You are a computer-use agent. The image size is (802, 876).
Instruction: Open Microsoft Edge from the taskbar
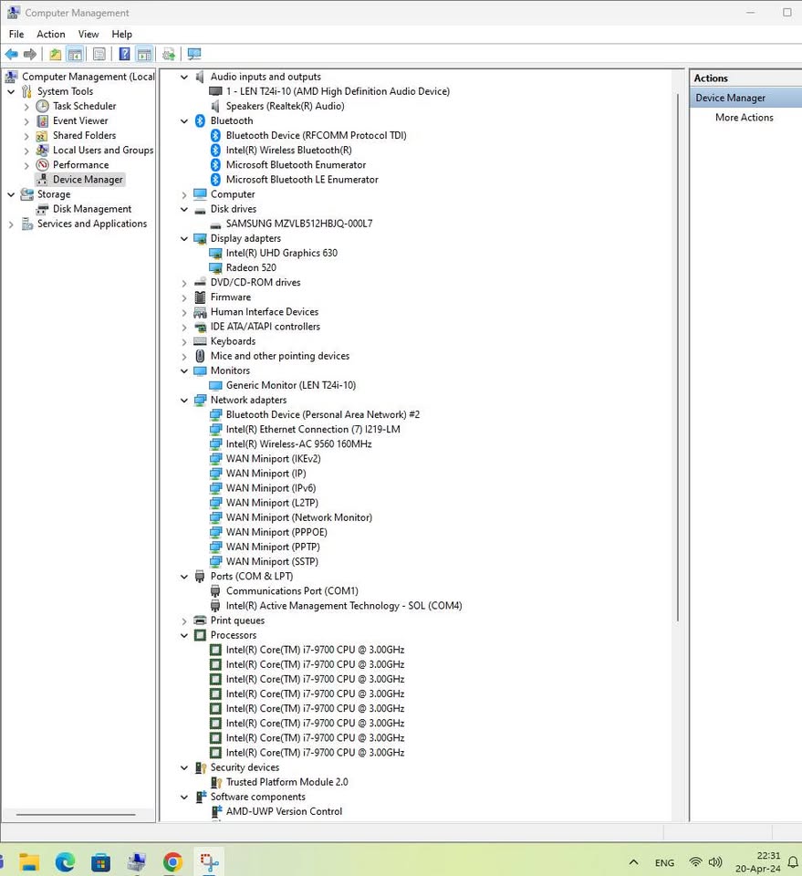[65, 862]
